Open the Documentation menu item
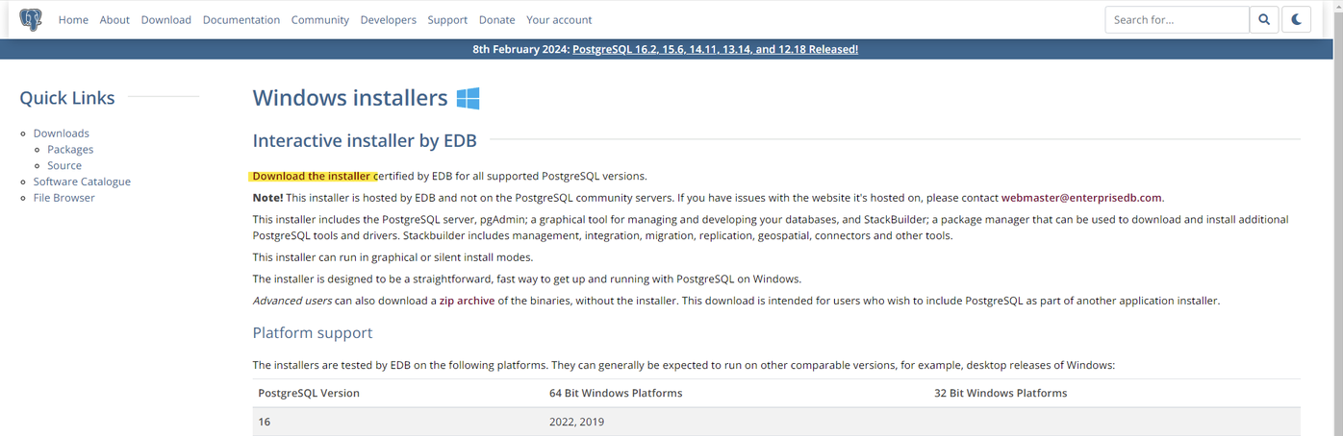 (x=241, y=19)
